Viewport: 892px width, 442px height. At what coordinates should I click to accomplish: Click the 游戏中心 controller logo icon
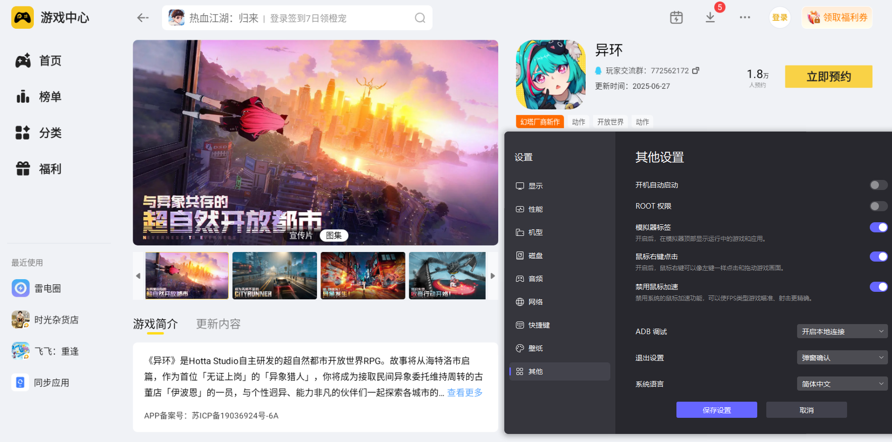point(23,18)
